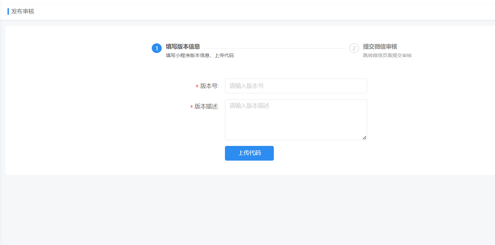The height and width of the screenshot is (245, 495).
Task: Click the step 2 numbered circle icon
Action: (354, 48)
